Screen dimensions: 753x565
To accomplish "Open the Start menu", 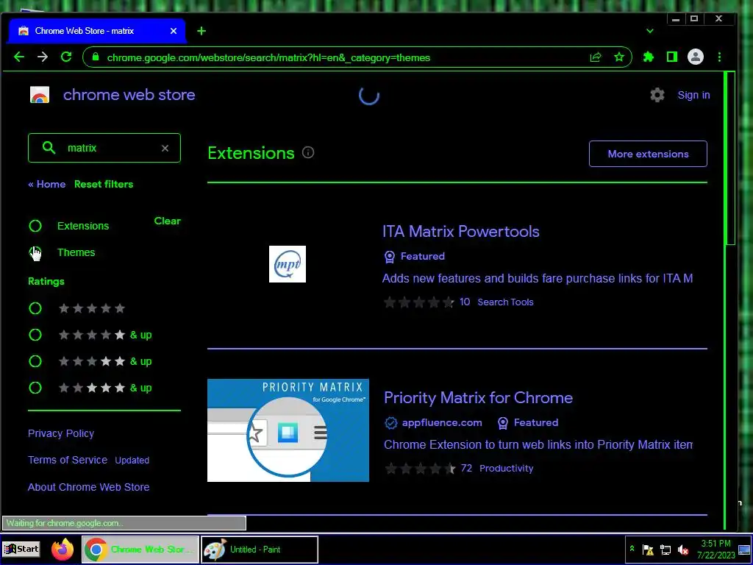I will pos(21,549).
